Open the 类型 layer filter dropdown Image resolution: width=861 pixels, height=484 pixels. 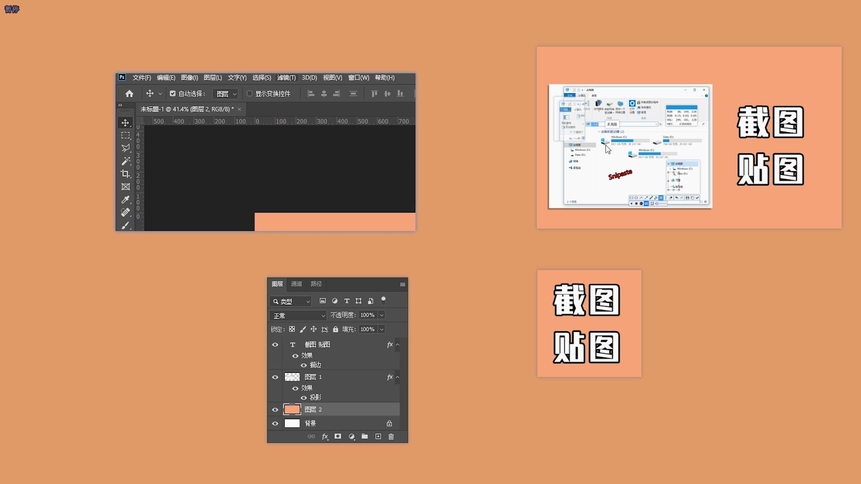[291, 302]
